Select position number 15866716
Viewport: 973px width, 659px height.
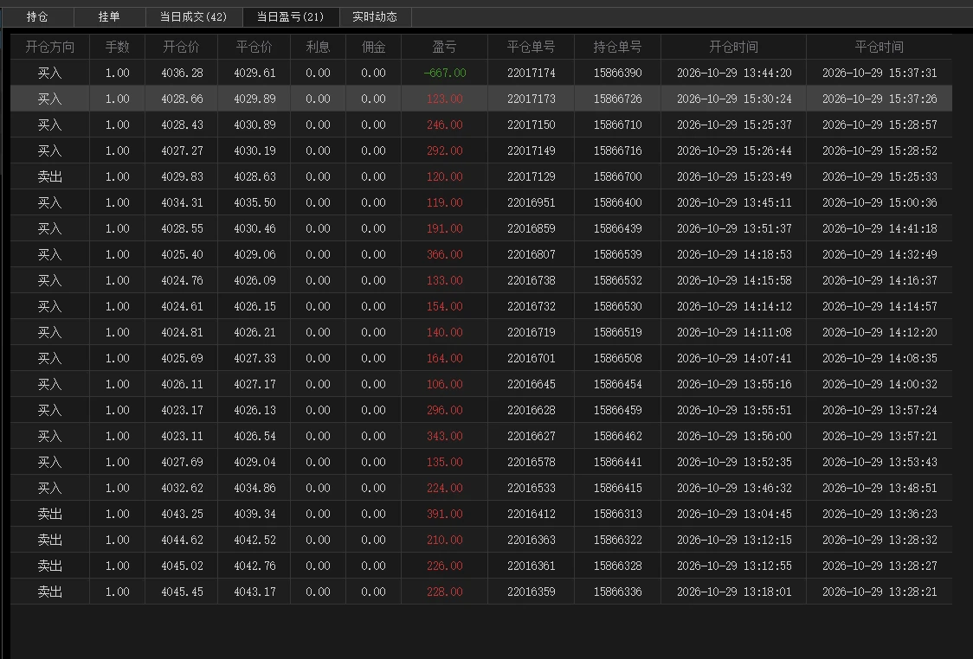(617, 151)
